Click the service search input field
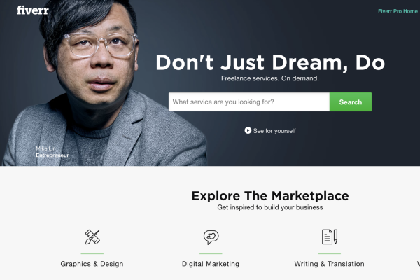420x280 pixels. click(249, 101)
